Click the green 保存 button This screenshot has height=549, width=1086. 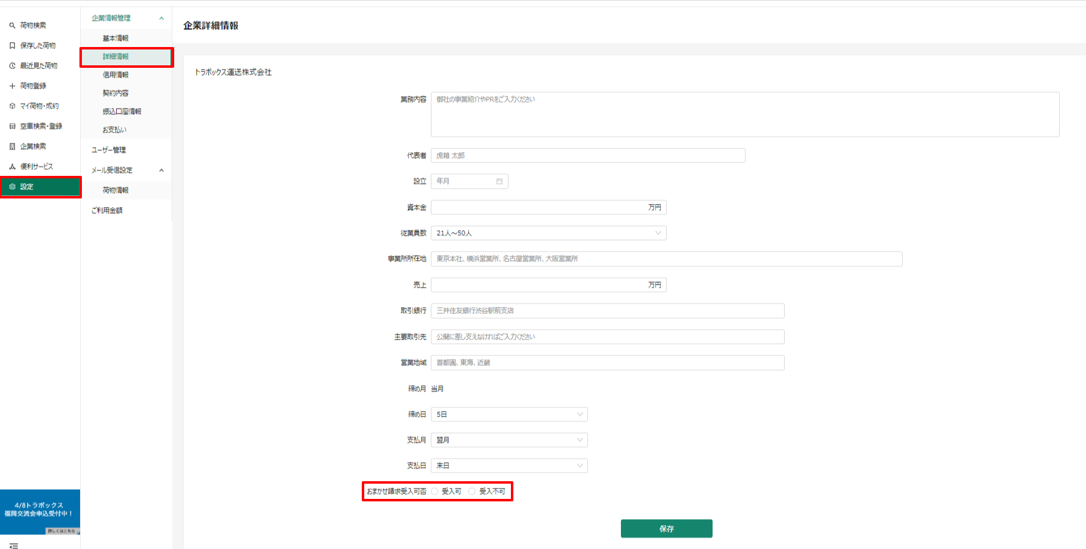pyautogui.click(x=667, y=529)
